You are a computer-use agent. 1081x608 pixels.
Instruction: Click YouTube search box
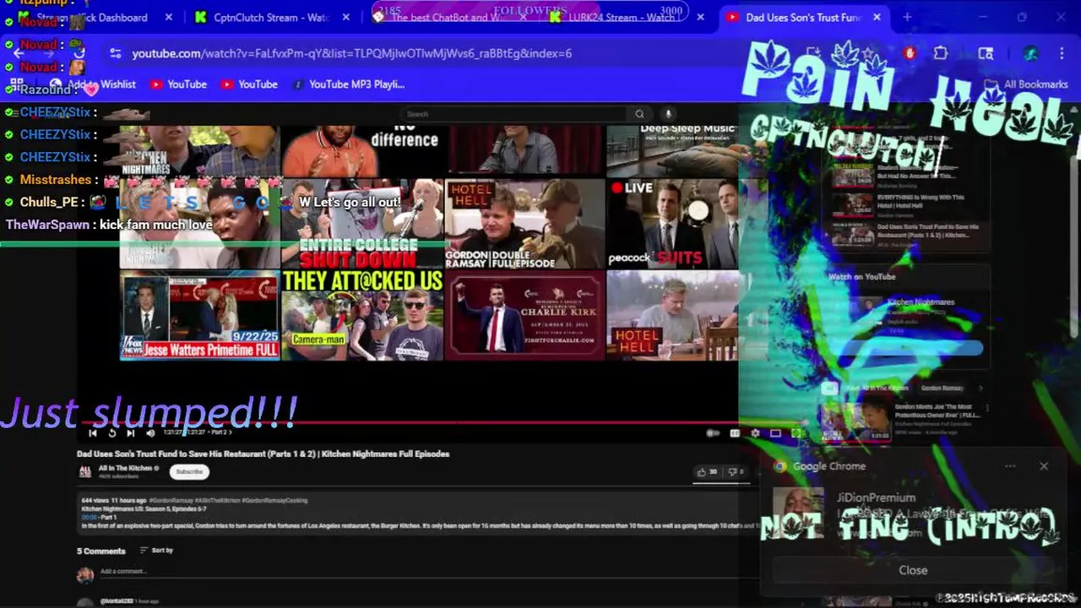pyautogui.click(x=513, y=114)
